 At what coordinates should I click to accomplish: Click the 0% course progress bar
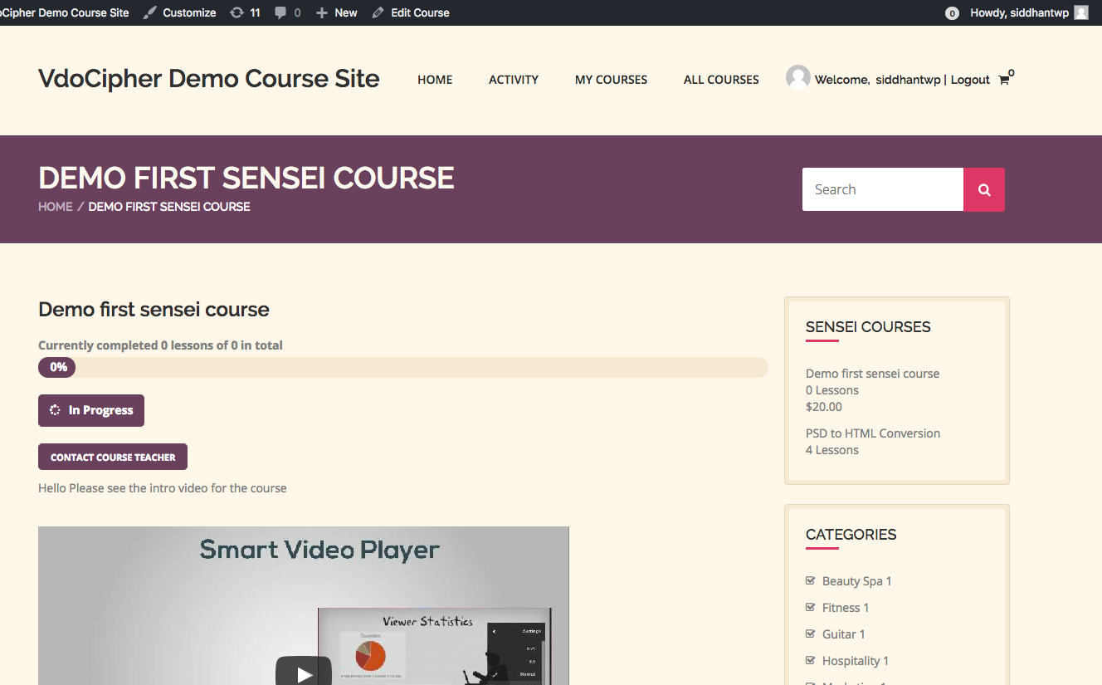(403, 367)
